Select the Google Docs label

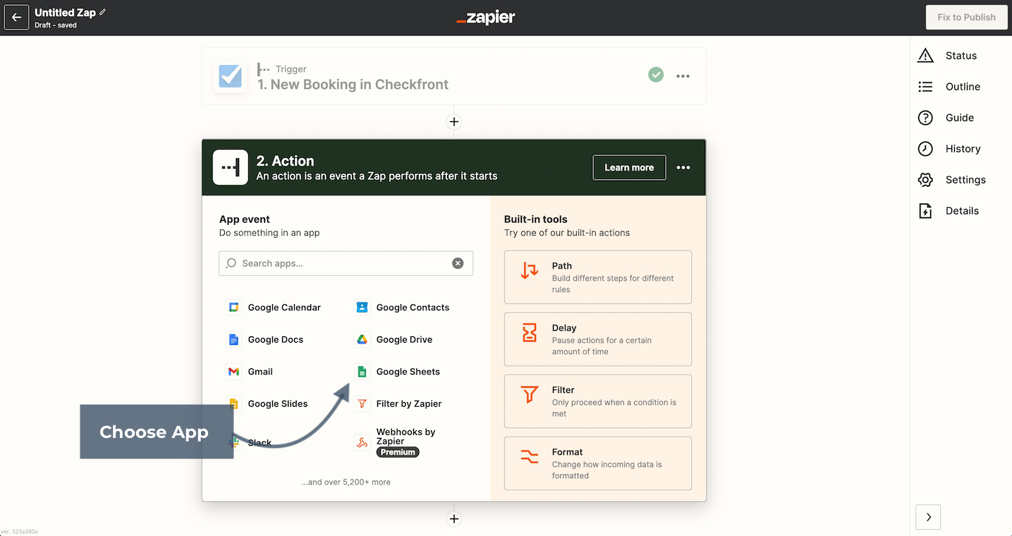click(276, 340)
